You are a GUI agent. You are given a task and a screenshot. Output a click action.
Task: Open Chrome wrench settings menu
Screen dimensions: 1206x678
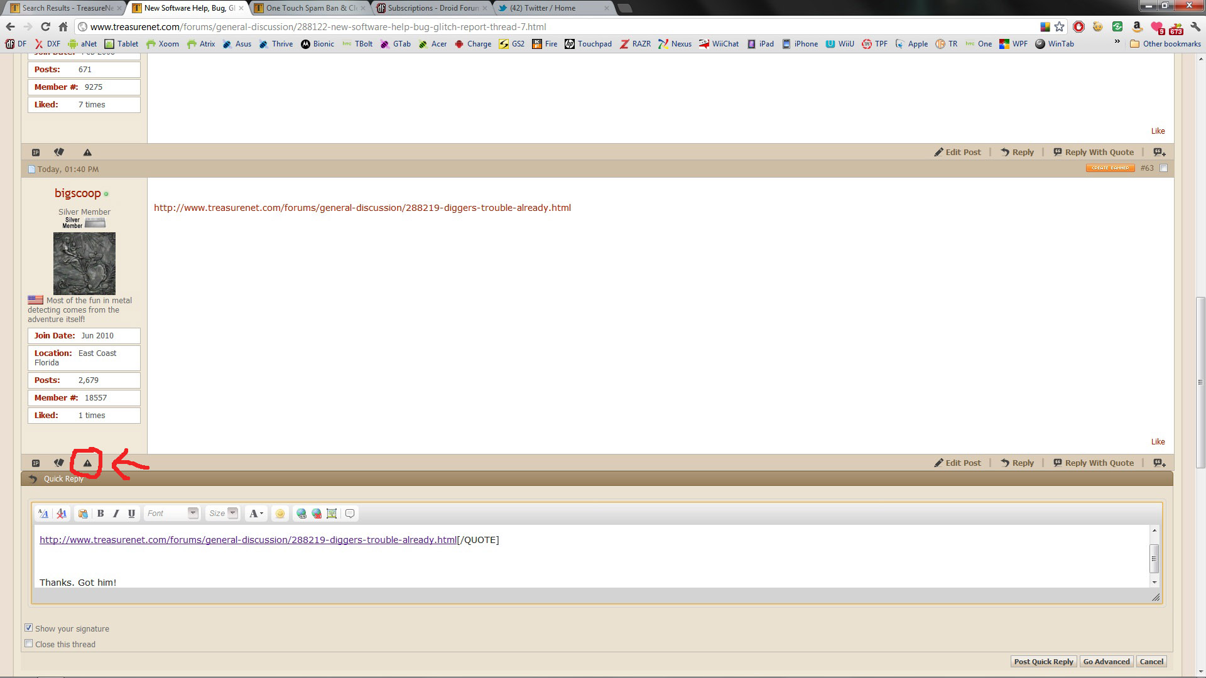(x=1195, y=26)
